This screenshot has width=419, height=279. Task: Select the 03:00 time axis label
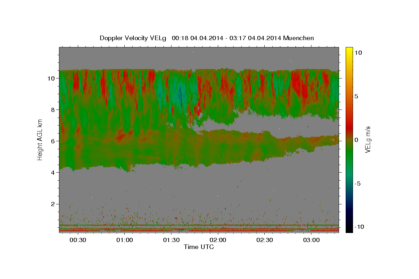311,240
